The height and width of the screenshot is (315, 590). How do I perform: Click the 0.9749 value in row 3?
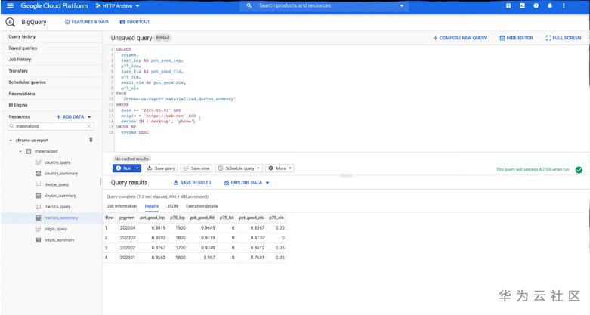coord(208,248)
